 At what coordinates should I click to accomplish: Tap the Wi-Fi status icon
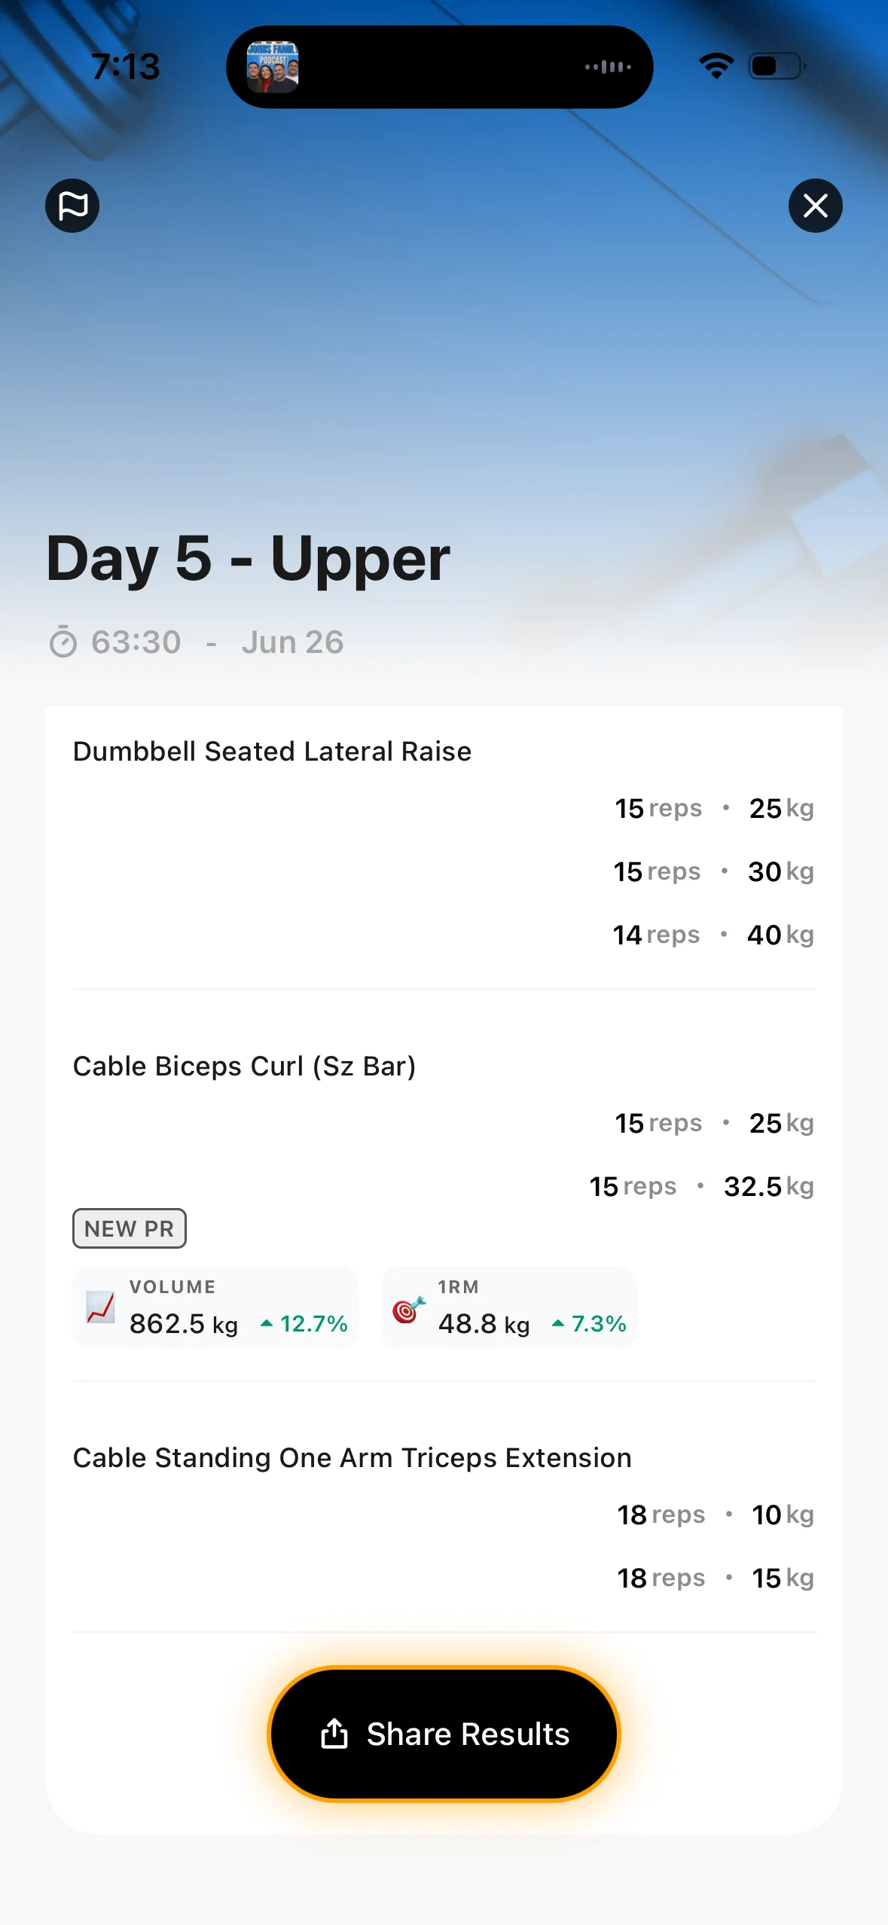[x=716, y=66]
